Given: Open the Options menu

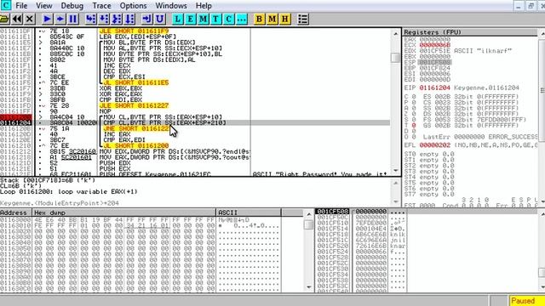Looking at the screenshot, I should (x=133, y=6).
